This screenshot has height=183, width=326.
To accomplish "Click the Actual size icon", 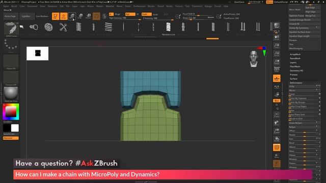I will click(277, 54).
